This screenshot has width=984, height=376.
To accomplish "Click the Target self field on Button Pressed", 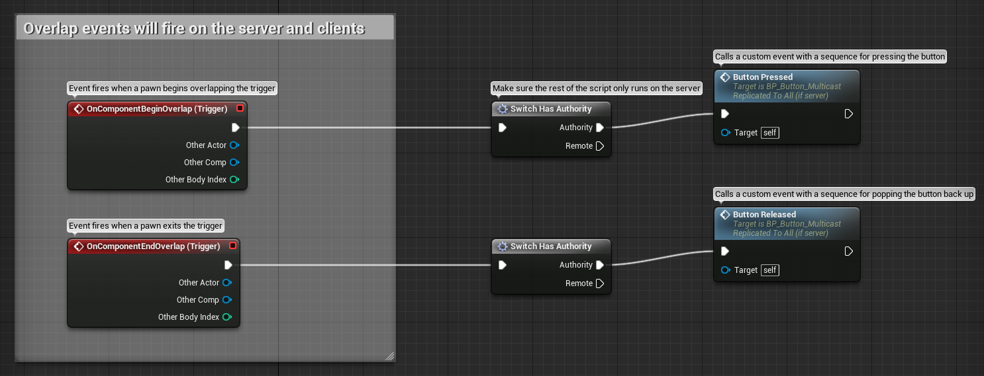I will 770,133.
